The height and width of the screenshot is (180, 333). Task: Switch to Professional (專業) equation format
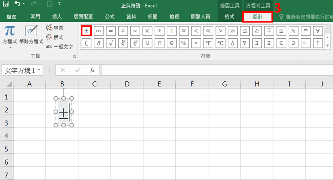click(x=54, y=28)
